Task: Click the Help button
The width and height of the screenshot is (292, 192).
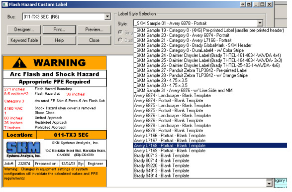Action: 59,40
